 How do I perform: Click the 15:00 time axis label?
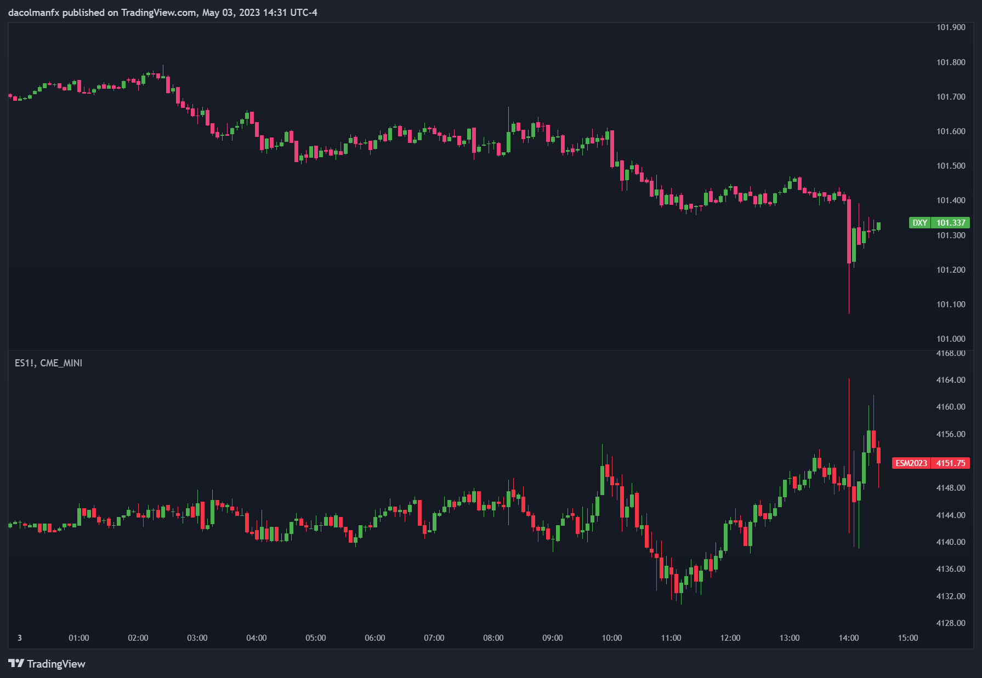(908, 638)
